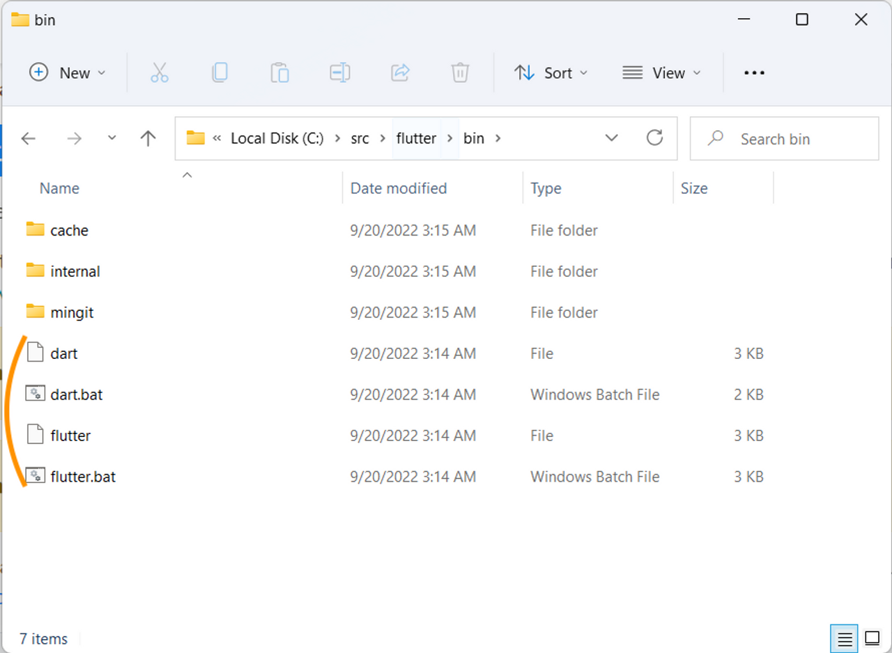Select bin in the address breadcrumb
Viewport: 892px width, 653px height.
pos(474,138)
